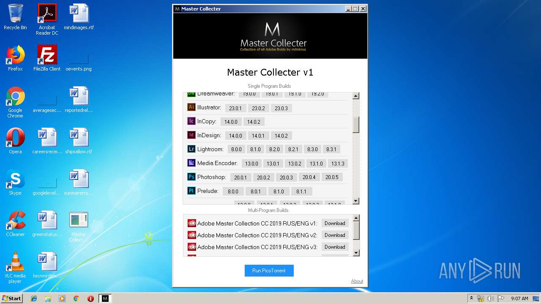541x304 pixels.
Task: Click Creative Cloud icon for Master Collection v2
Action: [x=192, y=235]
